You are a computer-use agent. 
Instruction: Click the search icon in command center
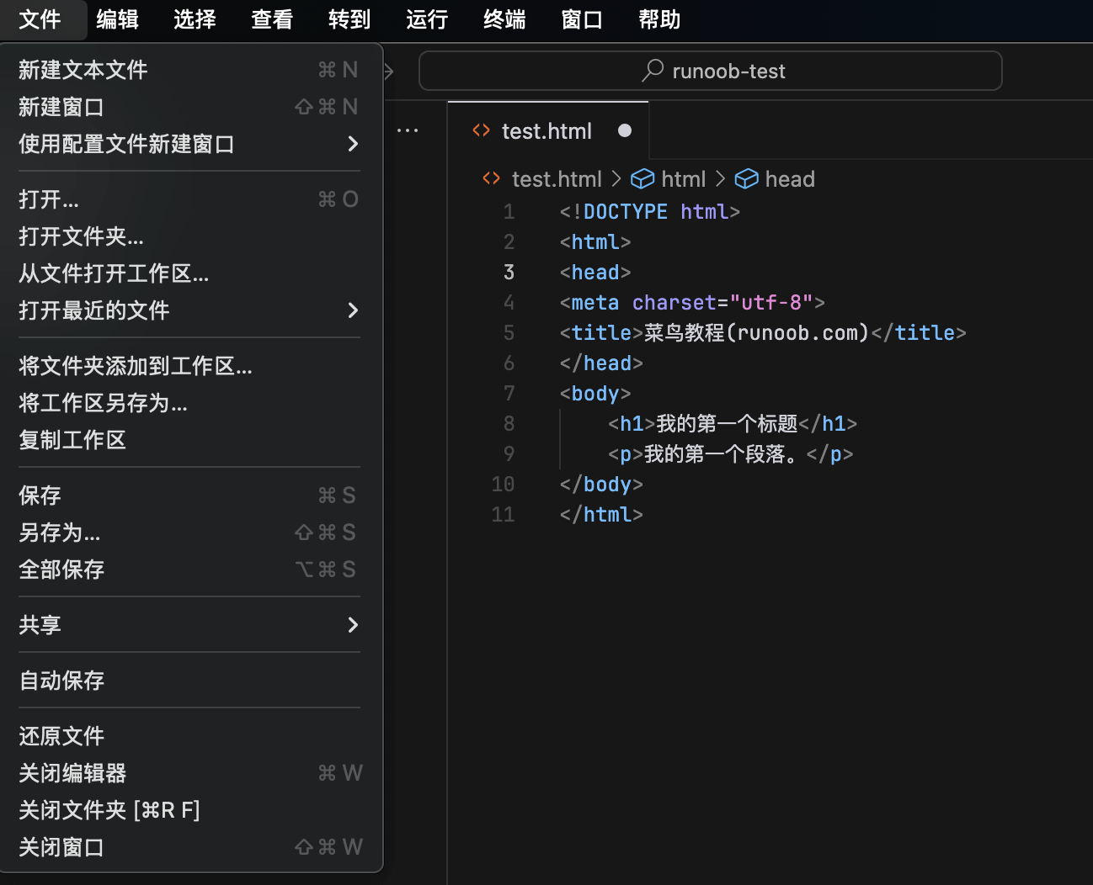point(652,71)
